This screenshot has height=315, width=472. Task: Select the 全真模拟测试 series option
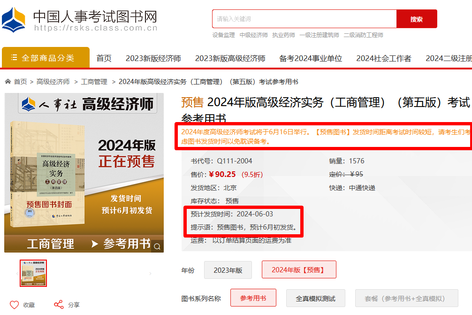pyautogui.click(x=315, y=298)
